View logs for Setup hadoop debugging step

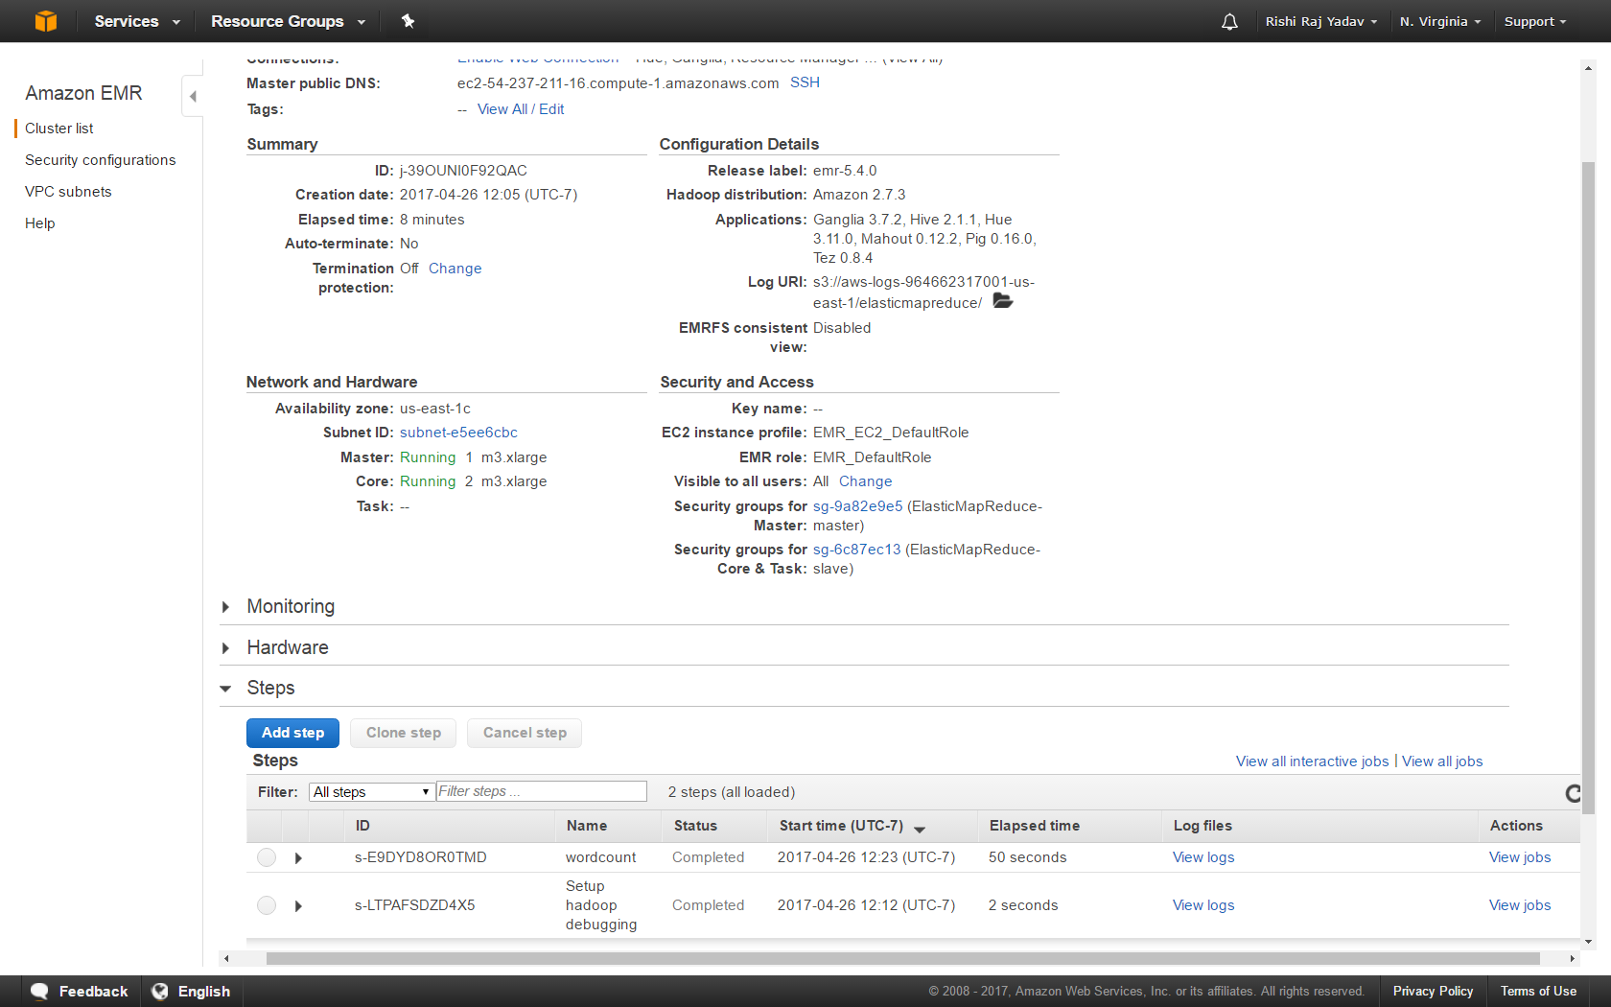[1203, 905]
